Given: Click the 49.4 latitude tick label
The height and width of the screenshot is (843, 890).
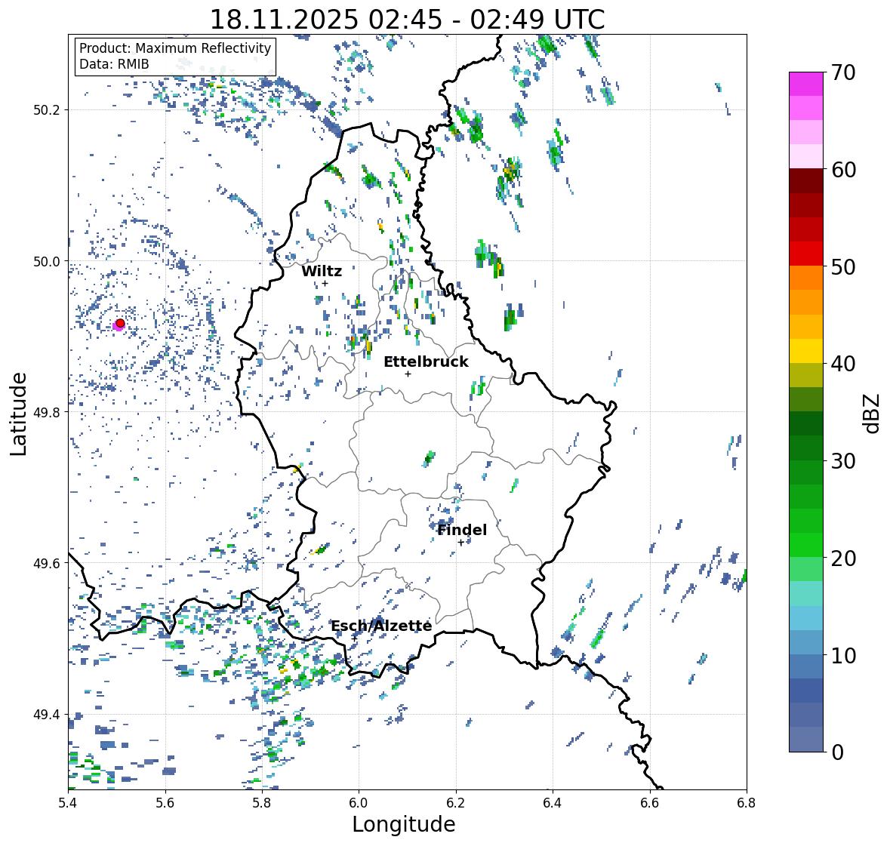Looking at the screenshot, I should (x=47, y=715).
